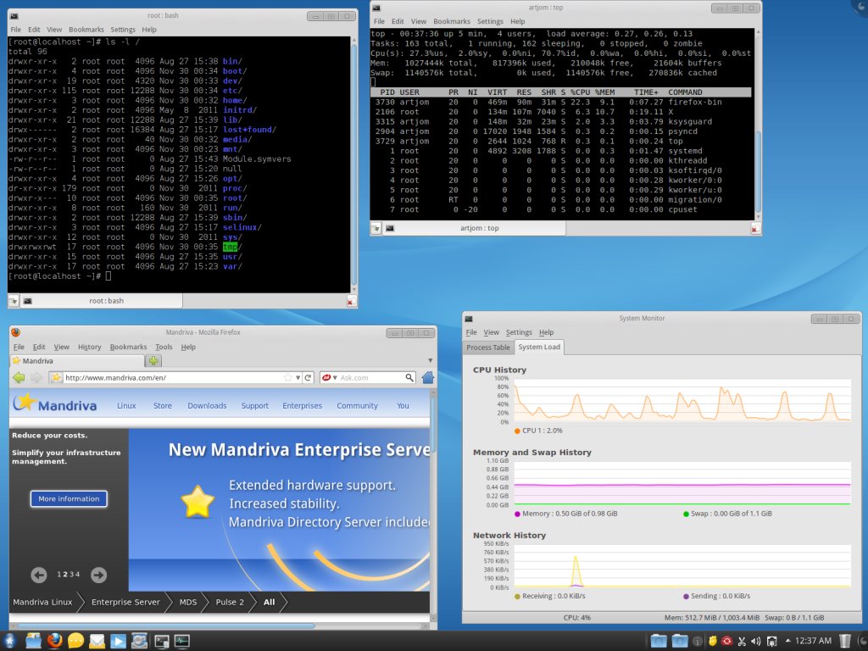Open the Downloads link on the Mandriva site
The width and height of the screenshot is (868, 651).
point(207,406)
